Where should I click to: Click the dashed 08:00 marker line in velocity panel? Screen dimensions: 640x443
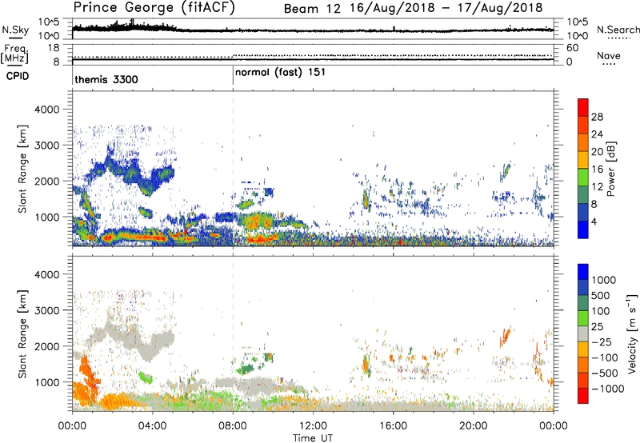(233, 333)
